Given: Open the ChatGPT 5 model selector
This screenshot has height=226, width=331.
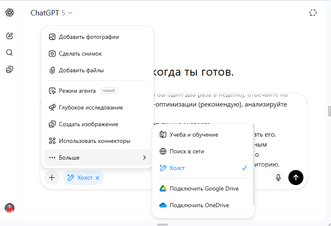Looking at the screenshot, I should pos(51,13).
